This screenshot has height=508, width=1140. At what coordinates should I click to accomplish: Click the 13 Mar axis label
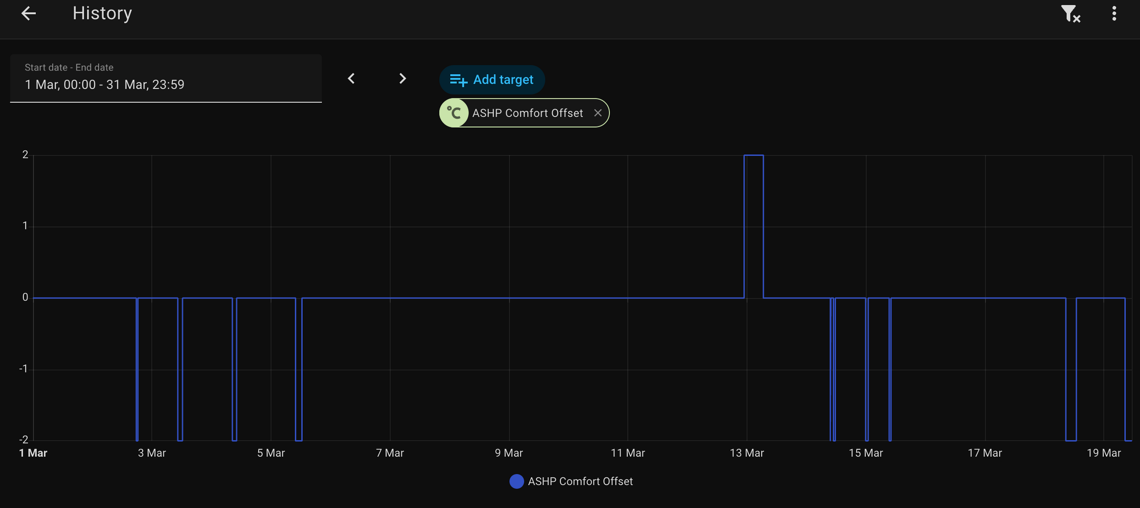pyautogui.click(x=747, y=453)
